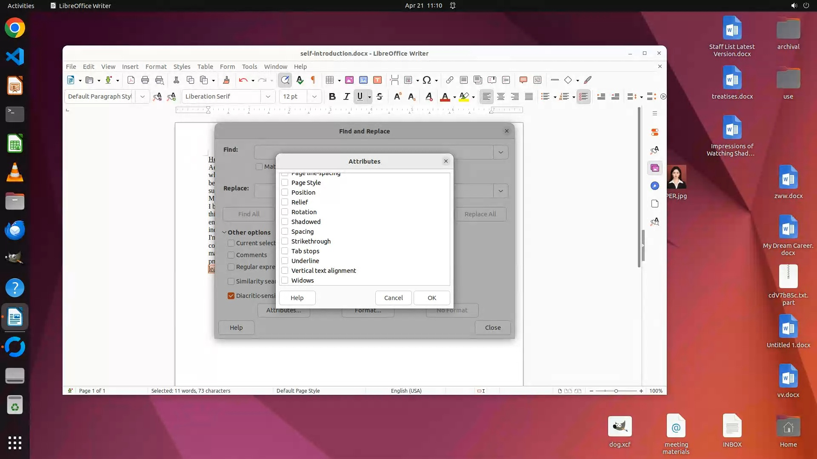Click the Justified alignment icon
This screenshot has height=459, width=817.
click(529, 96)
